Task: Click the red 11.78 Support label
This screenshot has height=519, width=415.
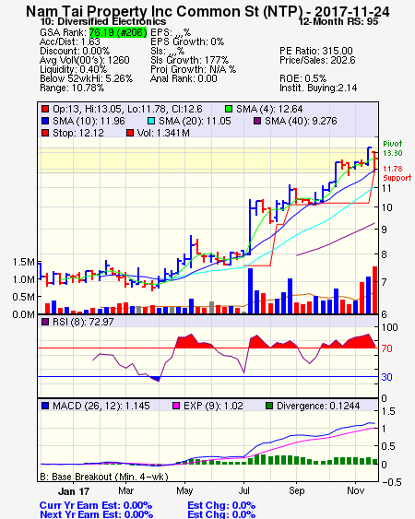Action: [397, 173]
